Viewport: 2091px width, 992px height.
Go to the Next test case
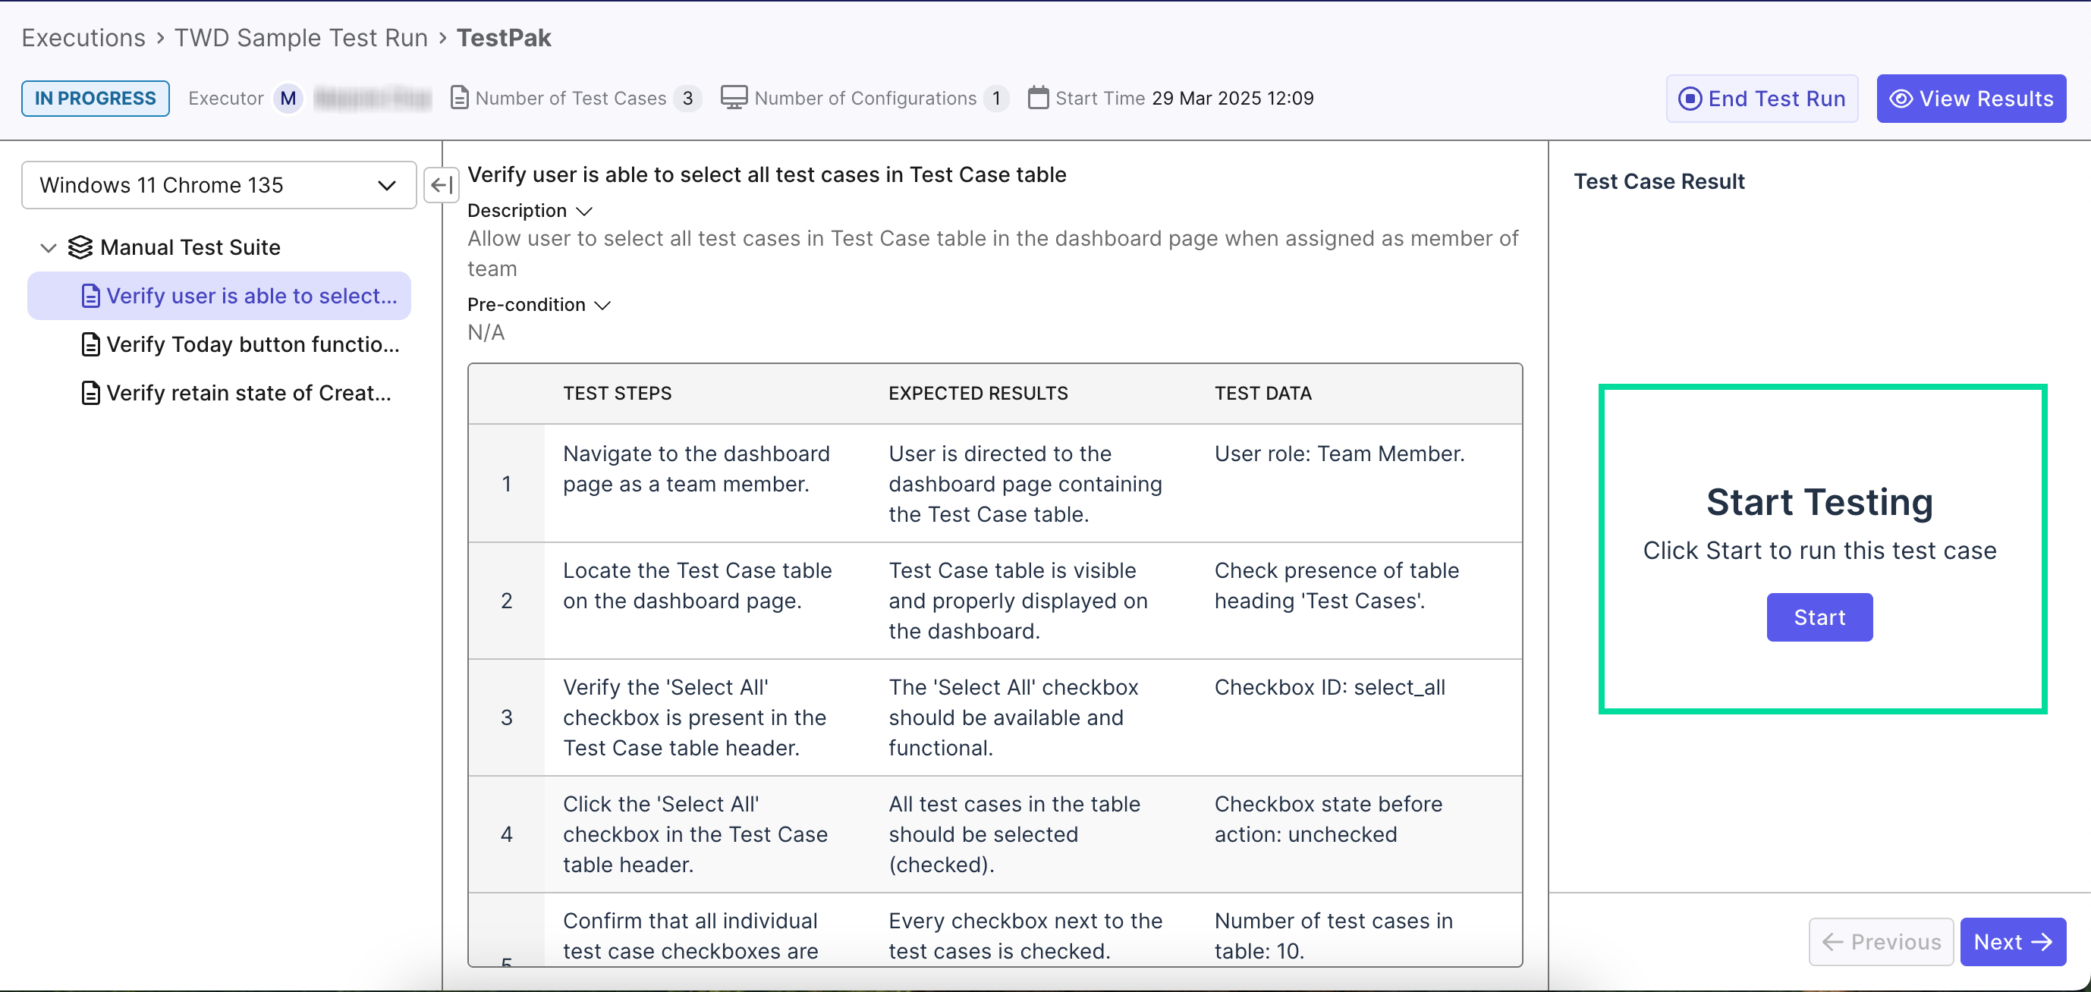pos(2012,942)
